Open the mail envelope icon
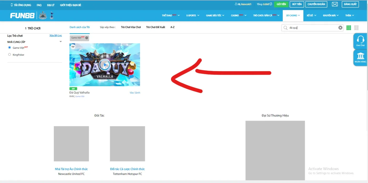Viewport: 368px width, 183px height. [x=335, y=4]
